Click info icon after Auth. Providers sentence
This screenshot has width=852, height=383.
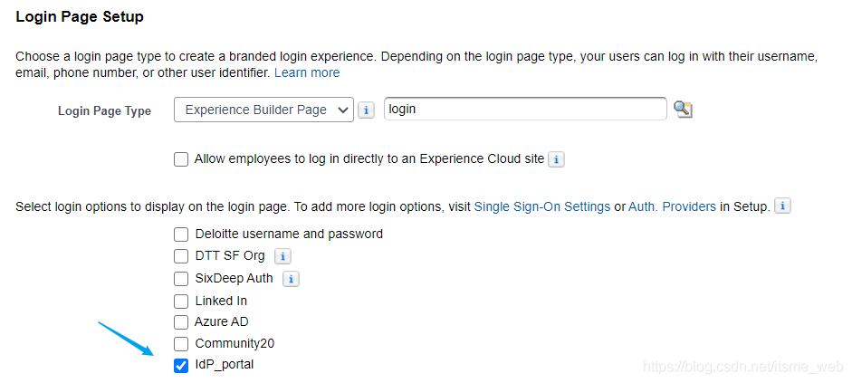(782, 206)
